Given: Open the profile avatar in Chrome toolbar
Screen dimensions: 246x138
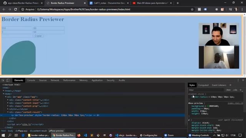Looking at the screenshot, I should [236, 9].
